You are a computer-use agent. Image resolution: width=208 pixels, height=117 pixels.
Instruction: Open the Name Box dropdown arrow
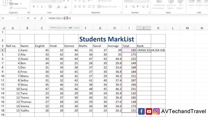coord(18,18)
